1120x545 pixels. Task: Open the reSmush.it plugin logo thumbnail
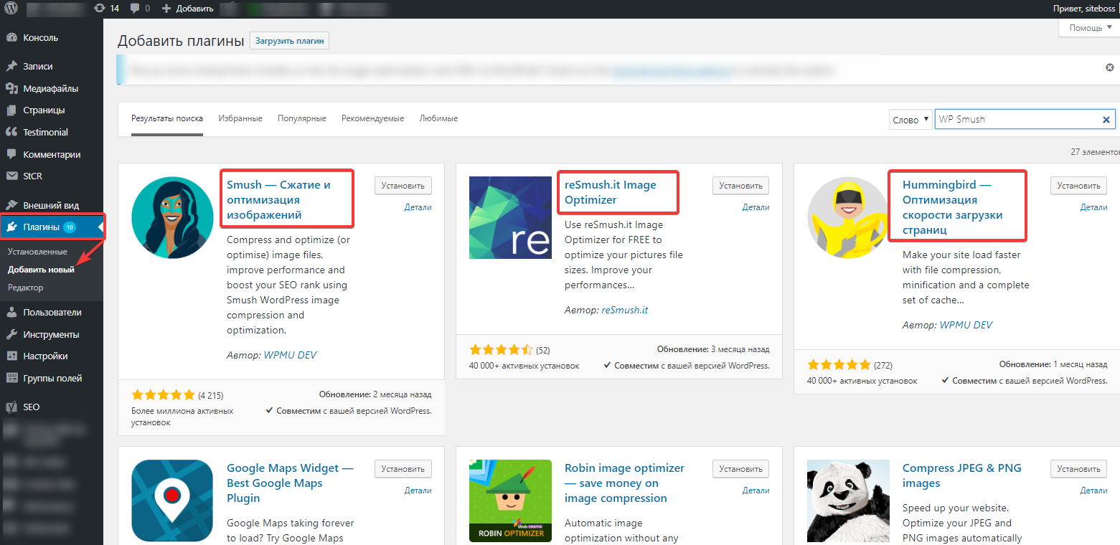(510, 217)
